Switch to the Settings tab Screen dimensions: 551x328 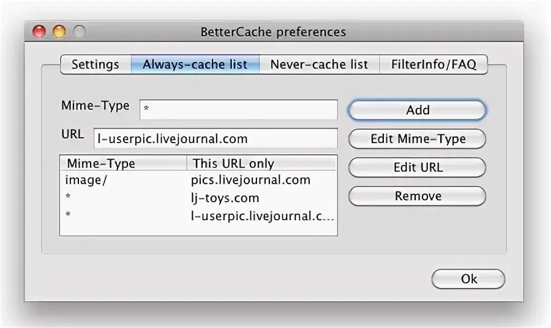96,64
